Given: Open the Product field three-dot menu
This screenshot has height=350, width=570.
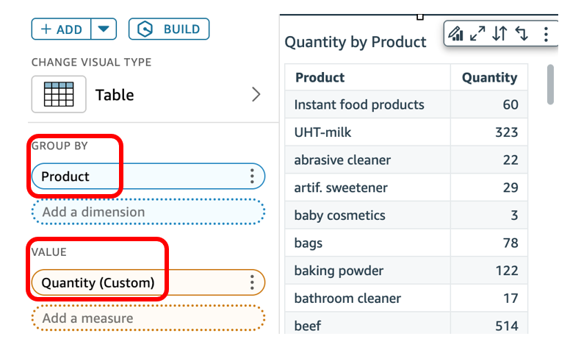Looking at the screenshot, I should tap(252, 176).
